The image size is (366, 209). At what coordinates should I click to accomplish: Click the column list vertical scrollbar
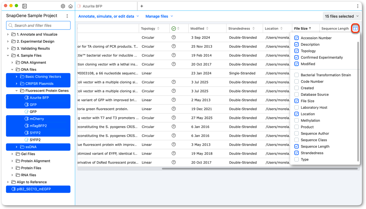pyautogui.click(x=358, y=102)
